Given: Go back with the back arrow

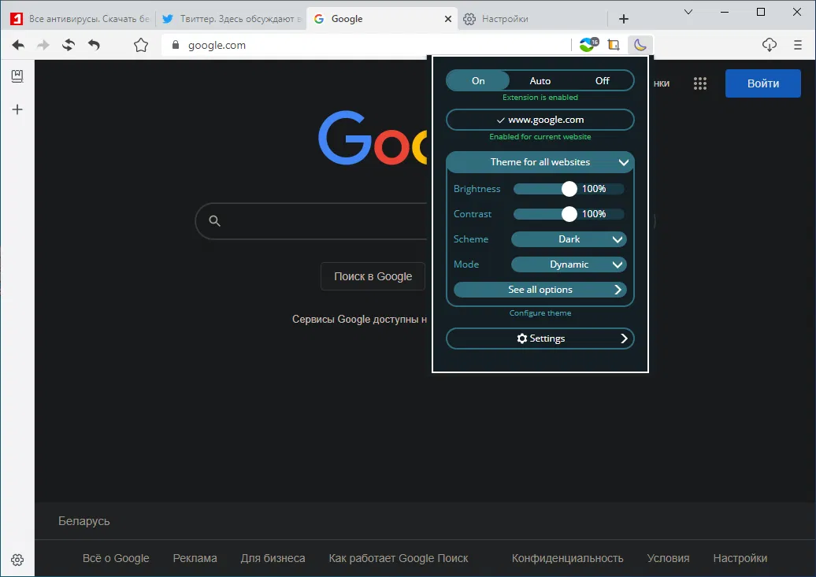Looking at the screenshot, I should (x=18, y=46).
